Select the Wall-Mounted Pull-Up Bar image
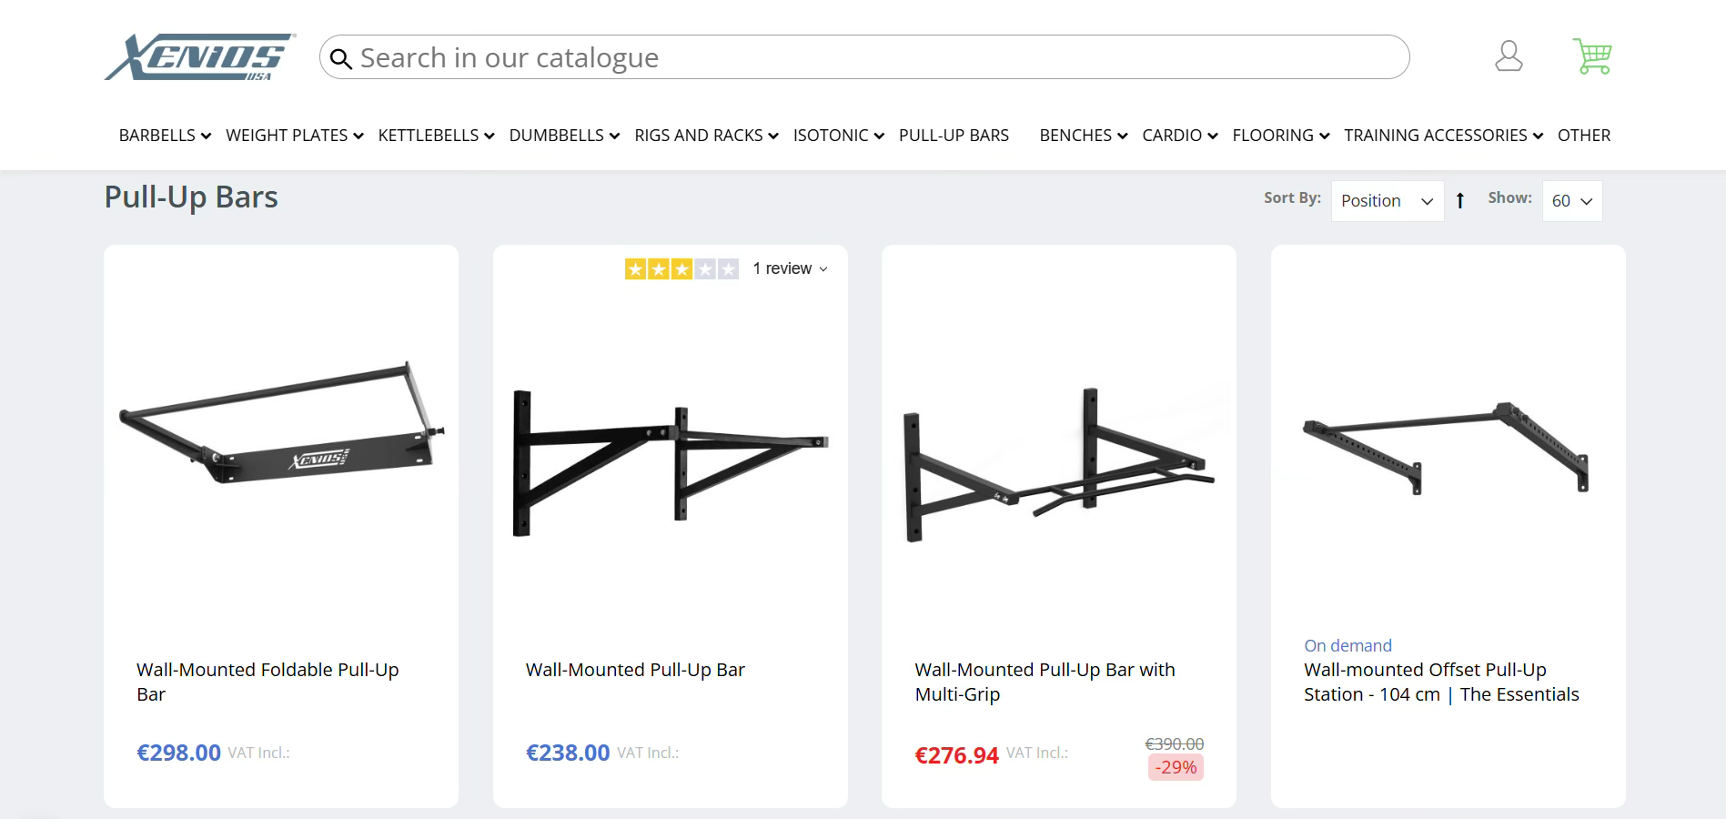 click(x=671, y=455)
